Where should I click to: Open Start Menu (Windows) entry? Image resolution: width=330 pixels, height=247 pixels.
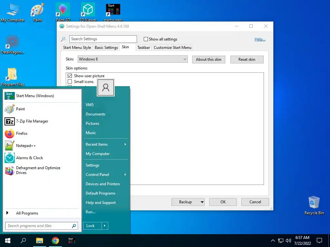(42, 96)
